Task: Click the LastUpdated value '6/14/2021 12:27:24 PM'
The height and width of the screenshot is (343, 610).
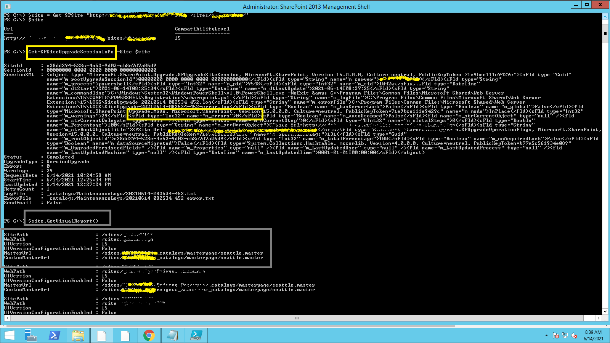Action: pos(79,184)
